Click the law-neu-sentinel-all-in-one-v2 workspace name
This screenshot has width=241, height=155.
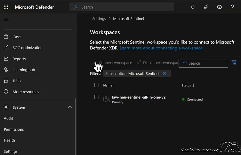pos(139,97)
